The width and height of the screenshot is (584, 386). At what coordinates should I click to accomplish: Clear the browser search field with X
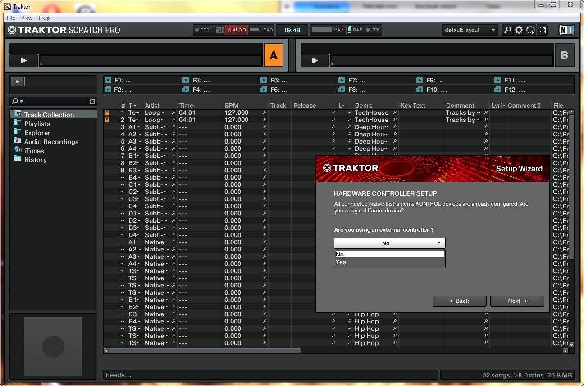[92, 102]
